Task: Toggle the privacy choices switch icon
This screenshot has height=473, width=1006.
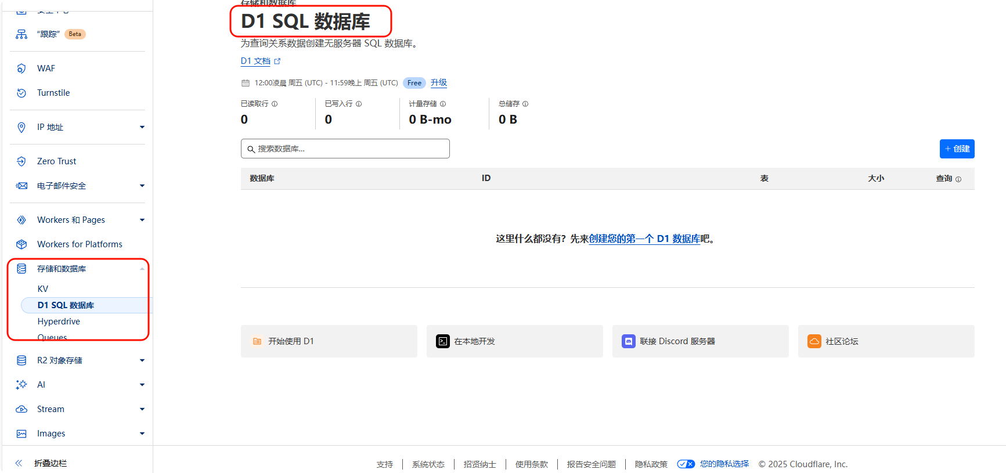Action: click(686, 464)
